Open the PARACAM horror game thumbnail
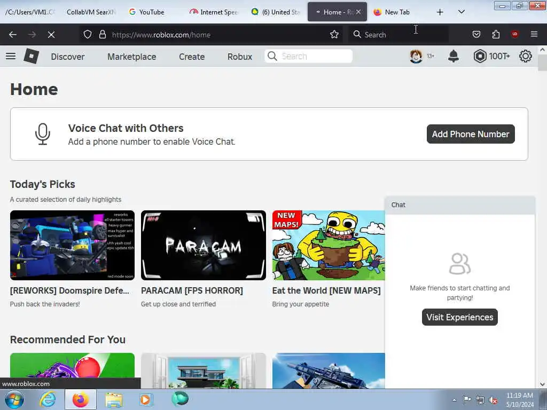The image size is (547, 410). tap(204, 245)
